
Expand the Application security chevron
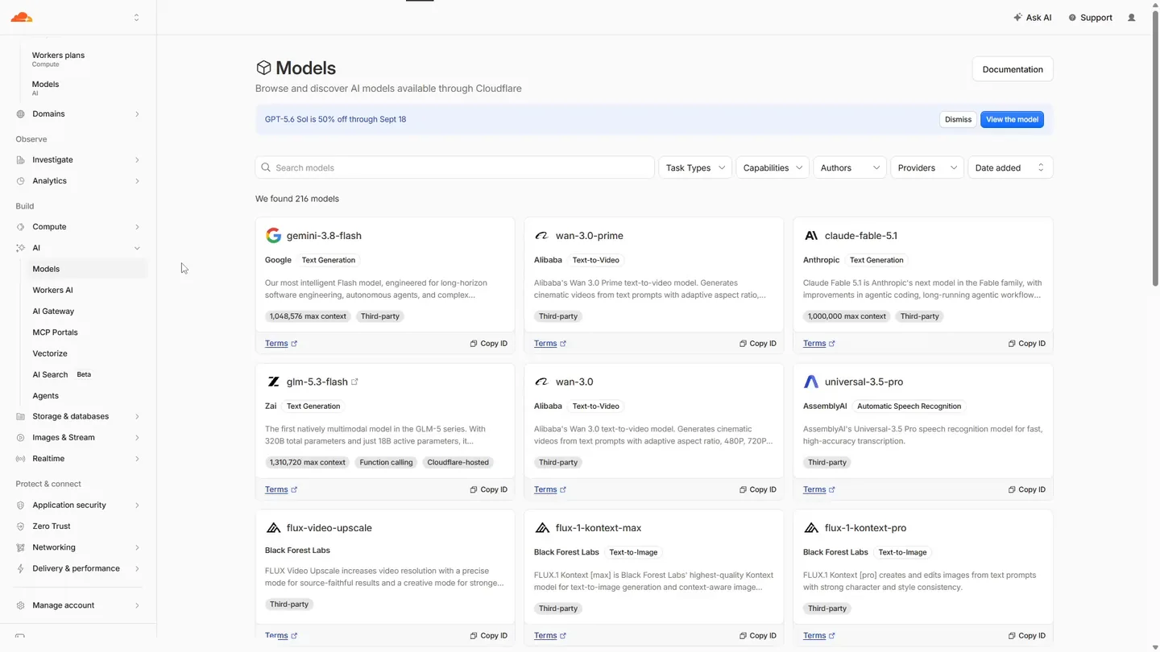137,506
